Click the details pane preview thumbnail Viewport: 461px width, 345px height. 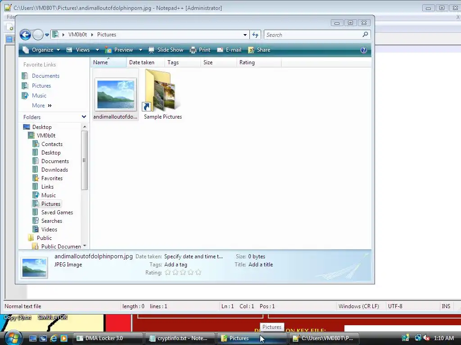pyautogui.click(x=34, y=268)
